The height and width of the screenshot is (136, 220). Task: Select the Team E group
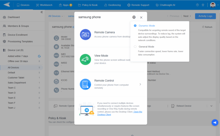[12, 98]
